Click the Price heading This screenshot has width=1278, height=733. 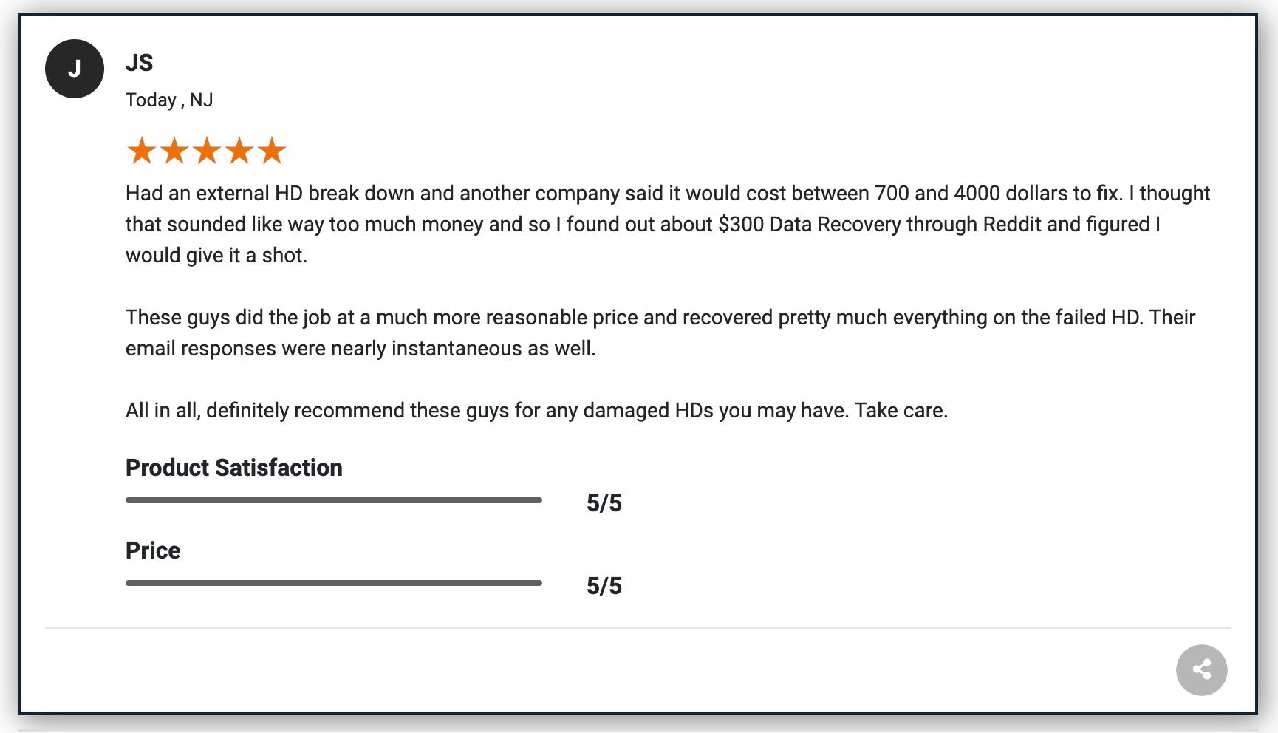coord(153,550)
